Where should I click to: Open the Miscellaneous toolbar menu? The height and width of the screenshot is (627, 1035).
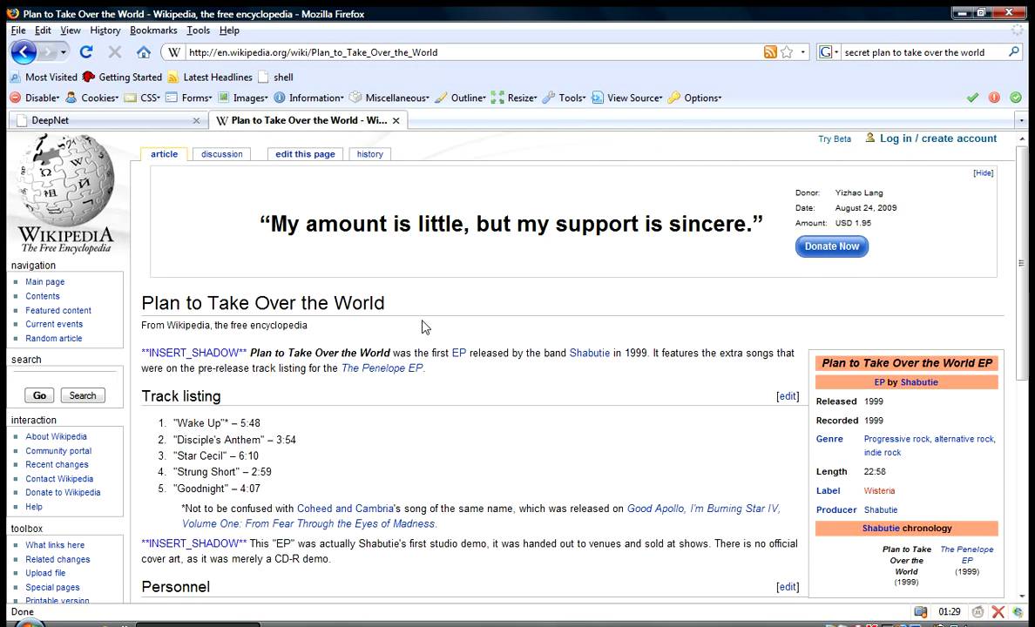coord(389,98)
